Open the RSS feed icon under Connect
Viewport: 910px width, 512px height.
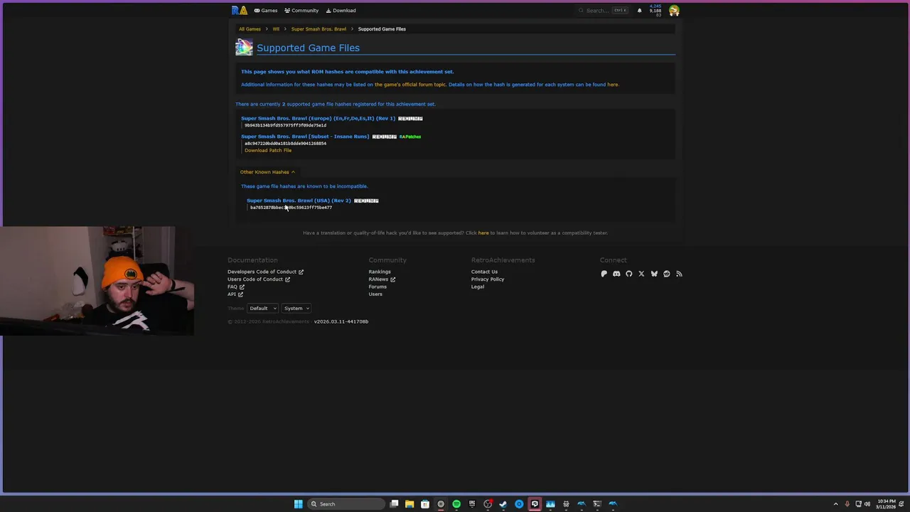(x=679, y=274)
